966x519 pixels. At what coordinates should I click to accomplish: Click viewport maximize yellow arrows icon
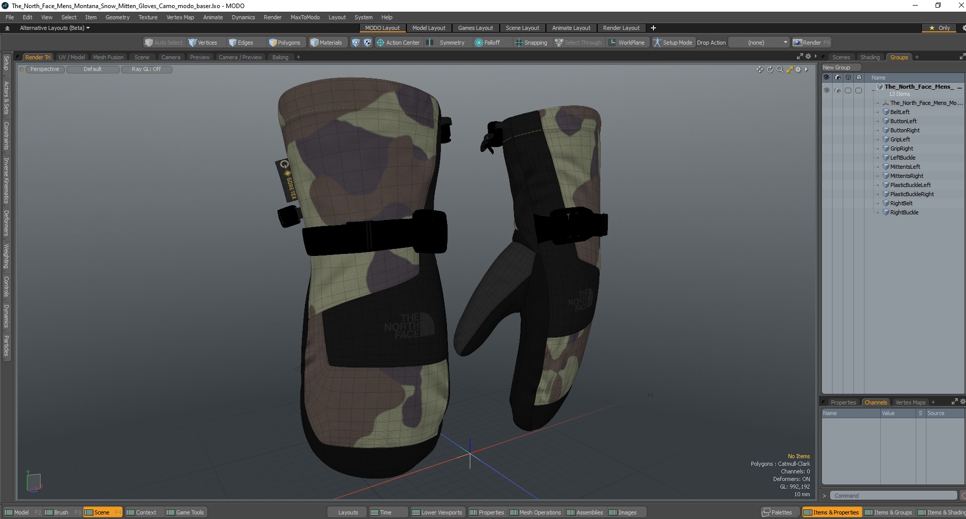click(x=789, y=69)
